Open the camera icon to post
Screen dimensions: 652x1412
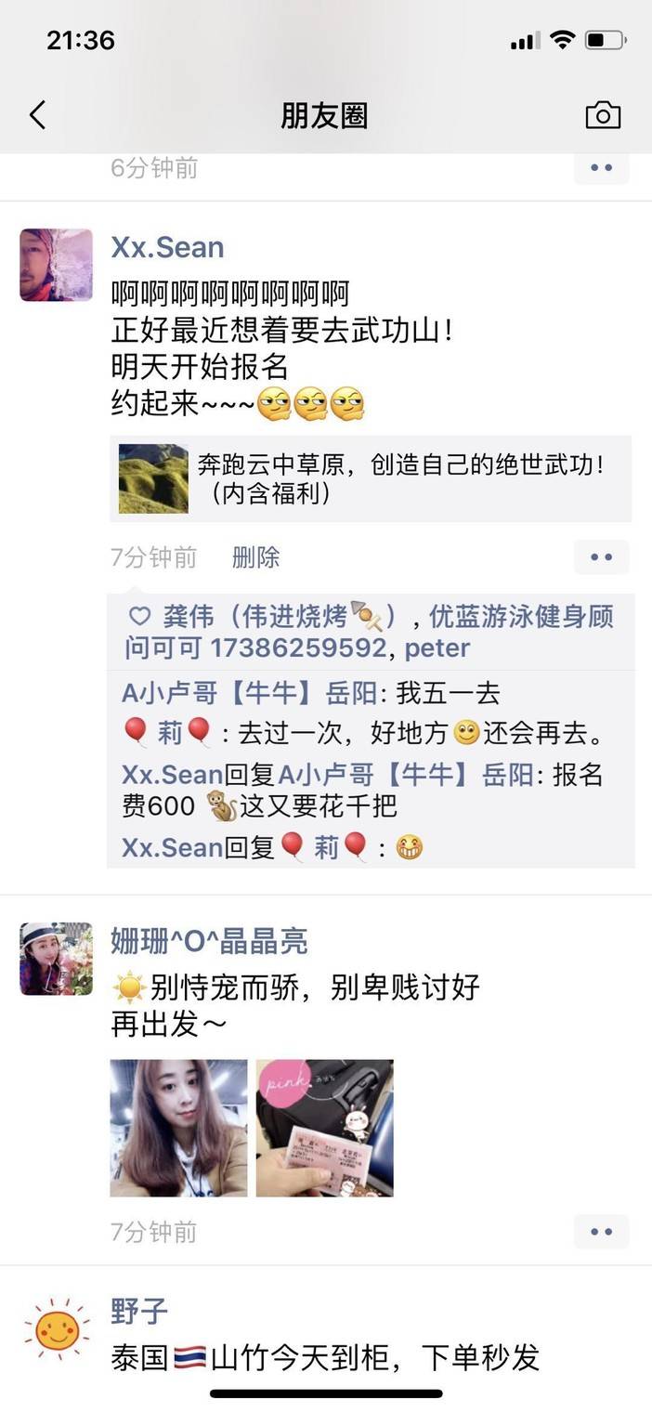603,115
